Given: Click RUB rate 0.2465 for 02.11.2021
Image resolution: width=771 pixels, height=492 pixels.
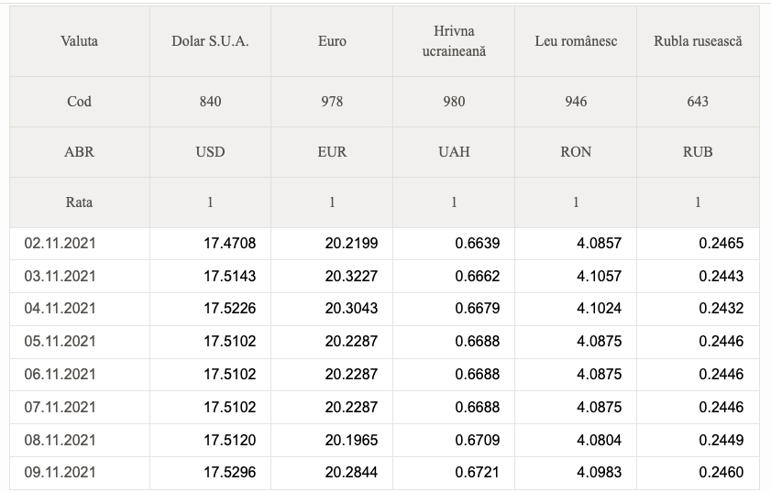Looking at the screenshot, I should click(x=721, y=244).
